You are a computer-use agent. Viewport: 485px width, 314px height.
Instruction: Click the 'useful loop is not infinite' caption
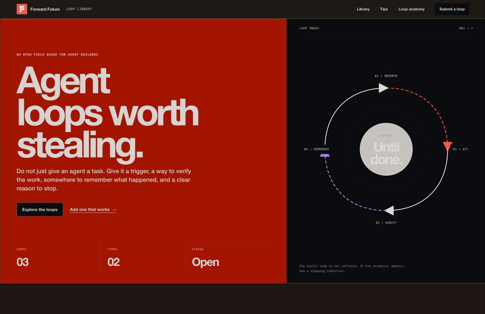[352, 268]
